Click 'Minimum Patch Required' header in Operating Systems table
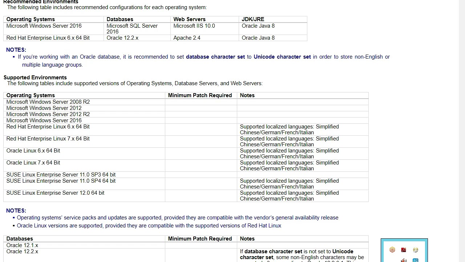This screenshot has height=262, width=465. (200, 95)
